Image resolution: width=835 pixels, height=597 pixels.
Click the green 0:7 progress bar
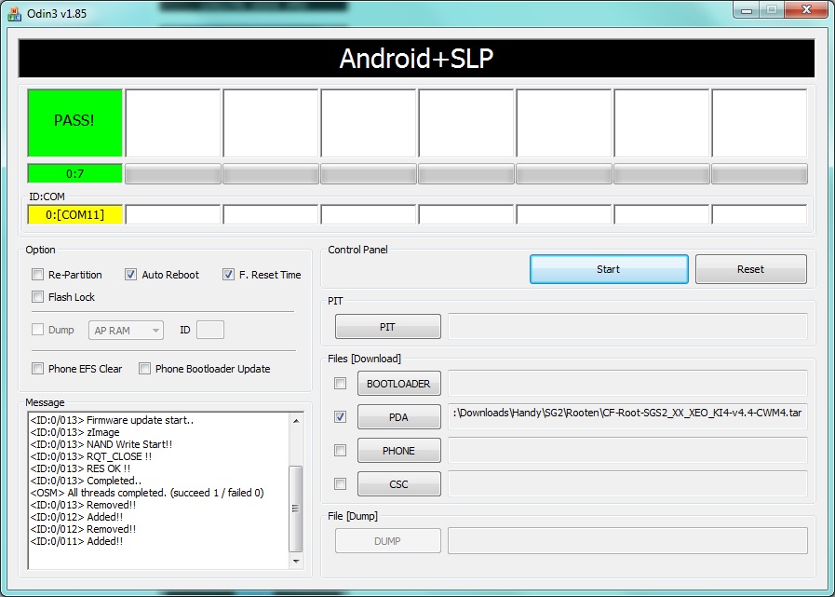click(x=74, y=173)
